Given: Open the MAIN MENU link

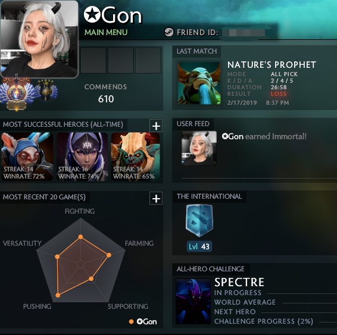Looking at the screenshot, I should [106, 32].
